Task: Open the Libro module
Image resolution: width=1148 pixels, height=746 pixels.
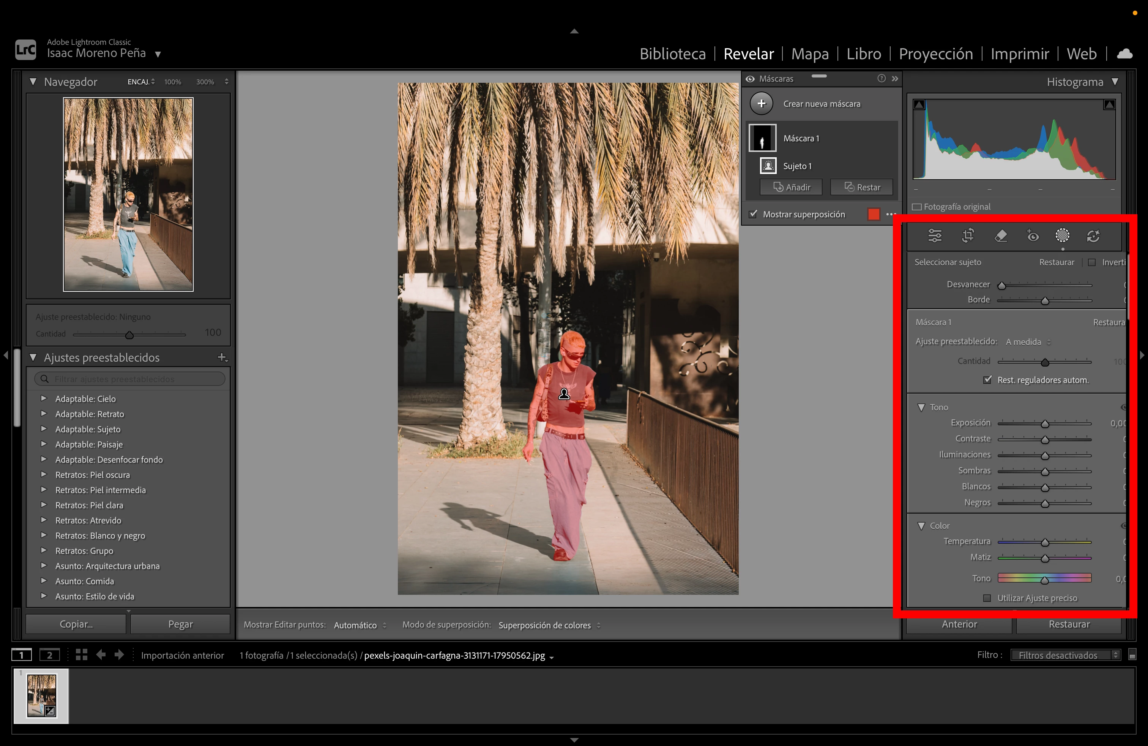Action: coord(863,54)
